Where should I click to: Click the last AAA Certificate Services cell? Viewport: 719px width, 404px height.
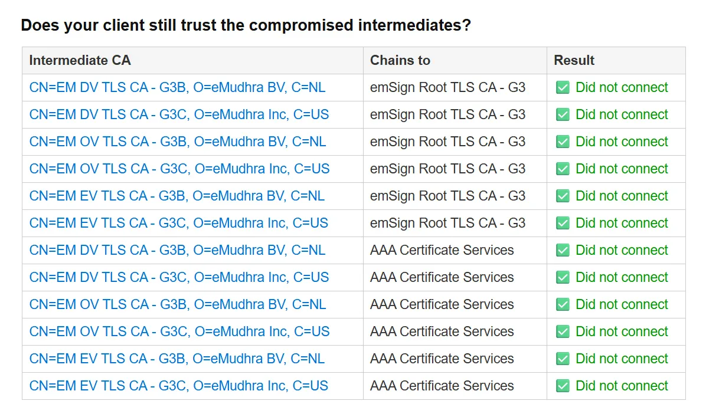(455, 386)
